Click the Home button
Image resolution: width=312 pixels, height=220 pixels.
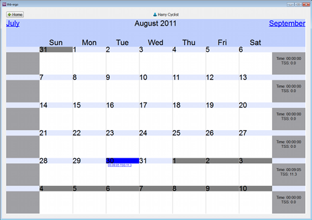click(x=15, y=15)
